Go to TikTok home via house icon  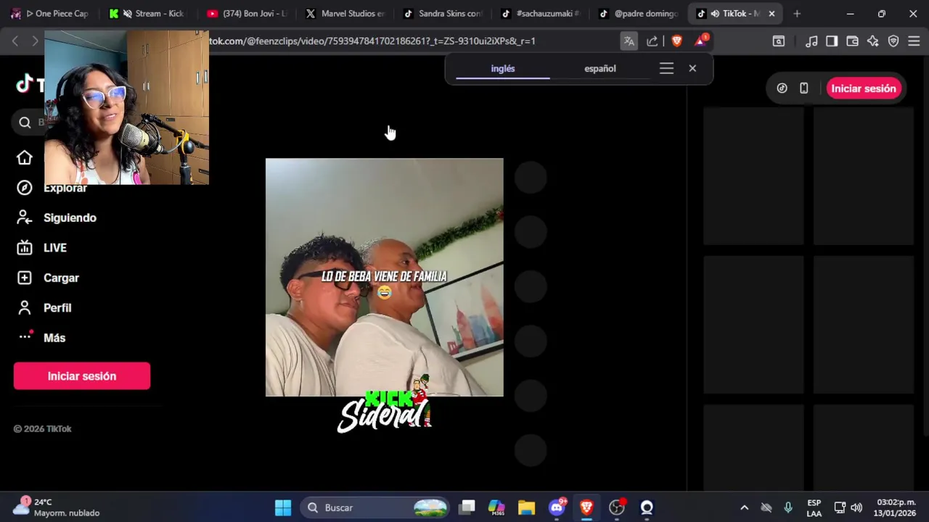click(x=25, y=157)
